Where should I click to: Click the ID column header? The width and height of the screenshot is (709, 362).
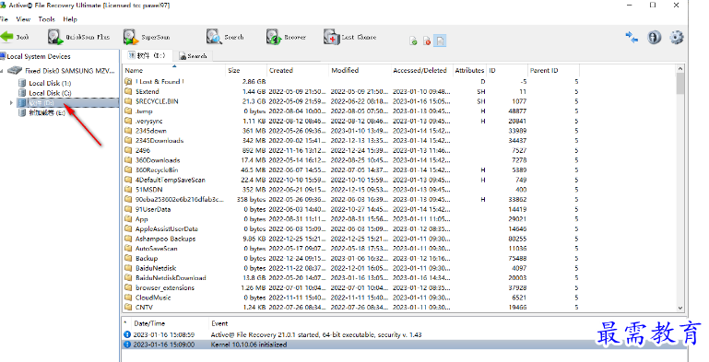coord(507,71)
